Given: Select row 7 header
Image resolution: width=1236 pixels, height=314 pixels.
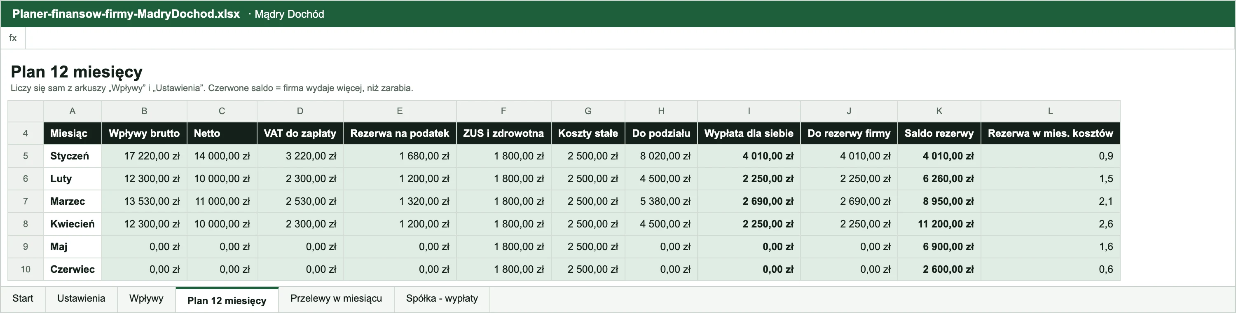Looking at the screenshot, I should pos(26,202).
